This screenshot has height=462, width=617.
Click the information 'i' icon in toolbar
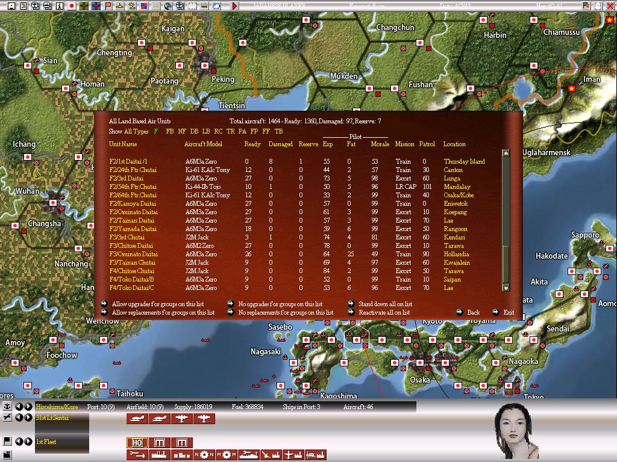coord(60,6)
